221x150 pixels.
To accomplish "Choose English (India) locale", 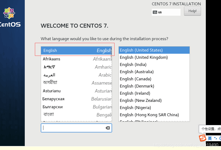I will pyautogui.click(x=154, y=65).
